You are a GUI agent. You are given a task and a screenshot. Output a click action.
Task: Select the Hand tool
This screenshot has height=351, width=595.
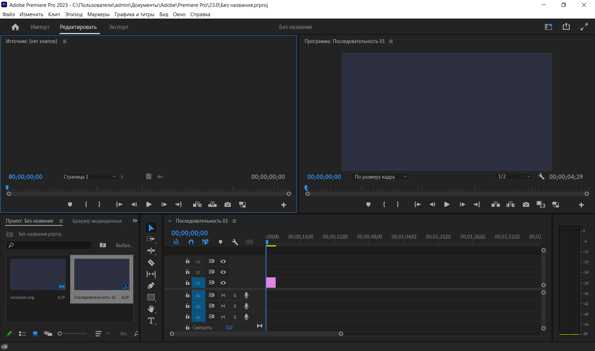point(151,309)
